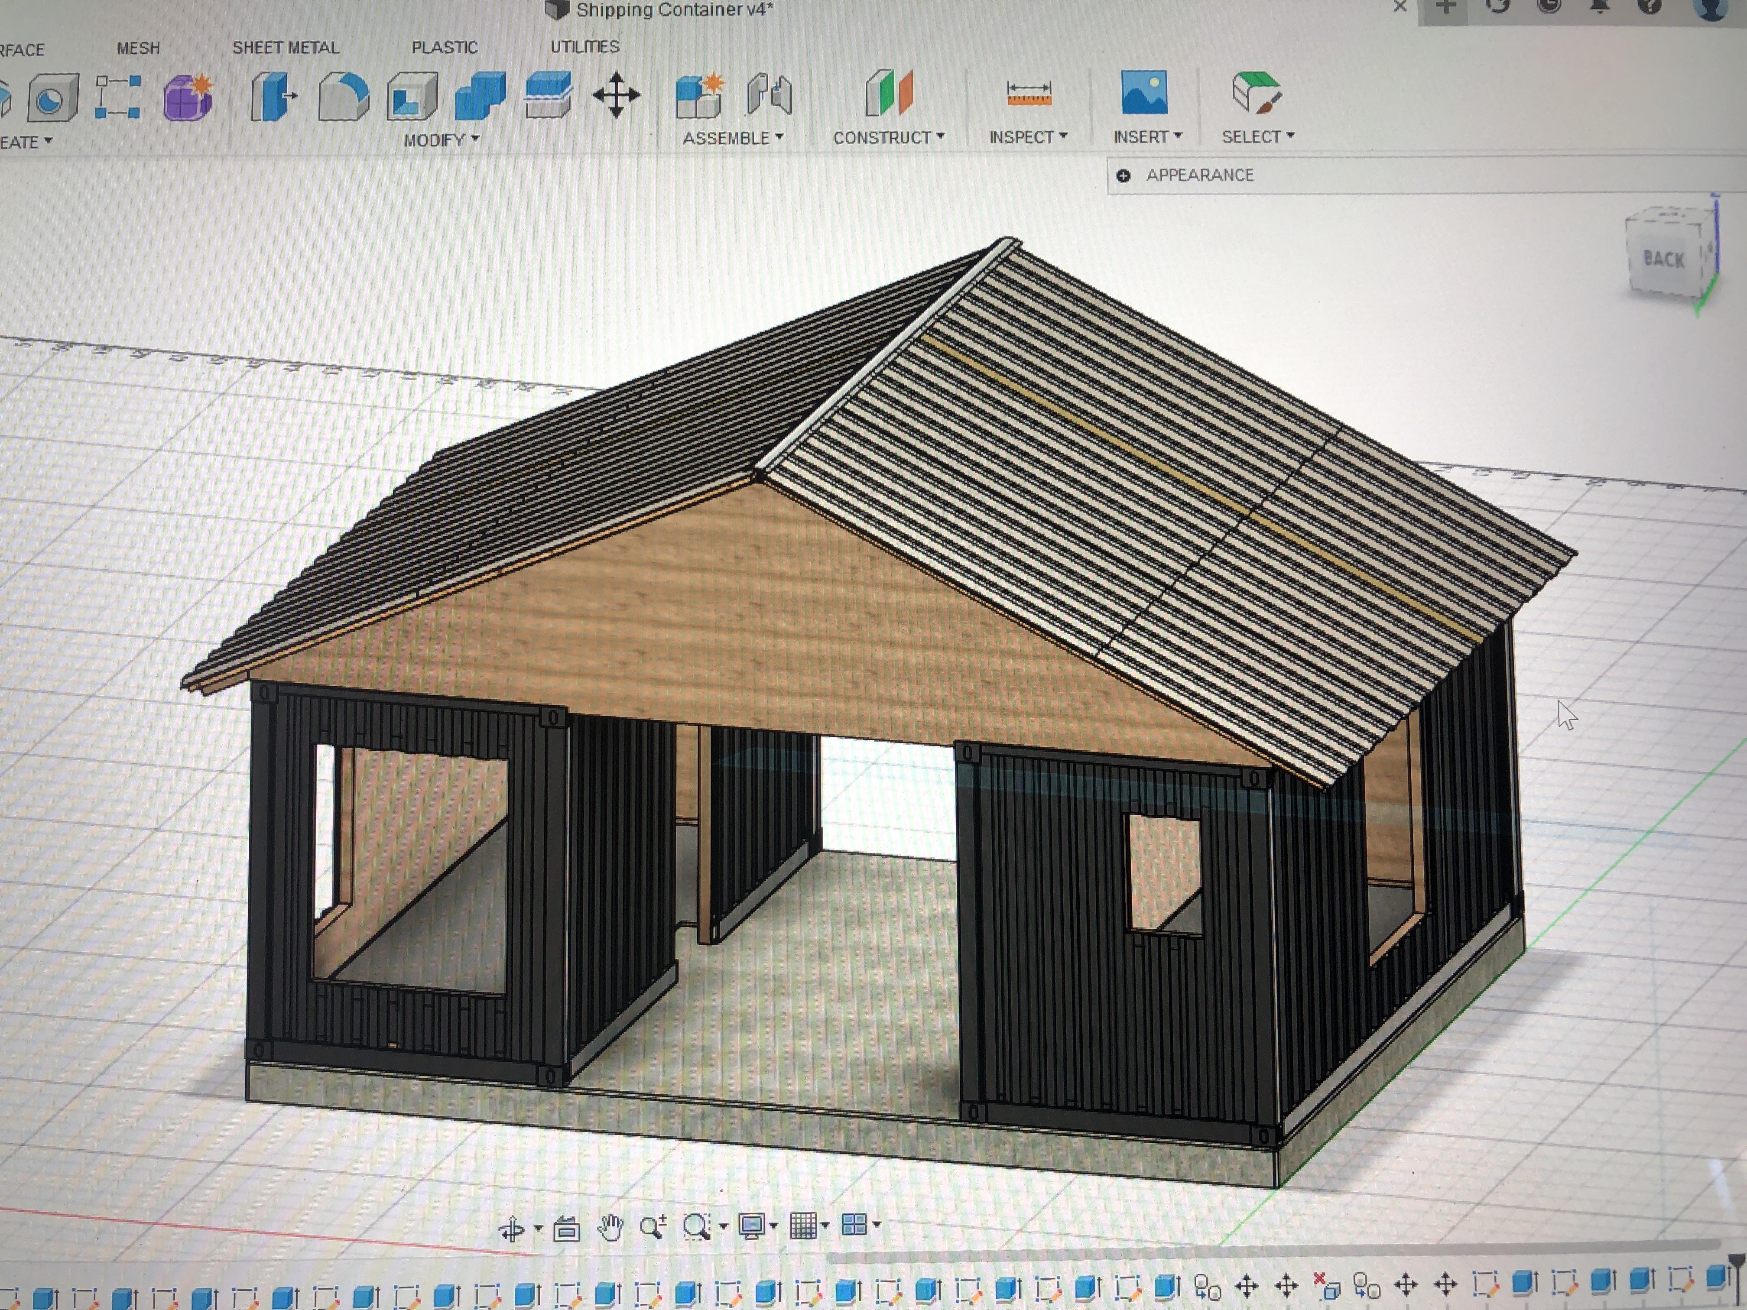Switch to the SHEET METAL tab
This screenshot has height=1310, width=1747.
[x=285, y=47]
